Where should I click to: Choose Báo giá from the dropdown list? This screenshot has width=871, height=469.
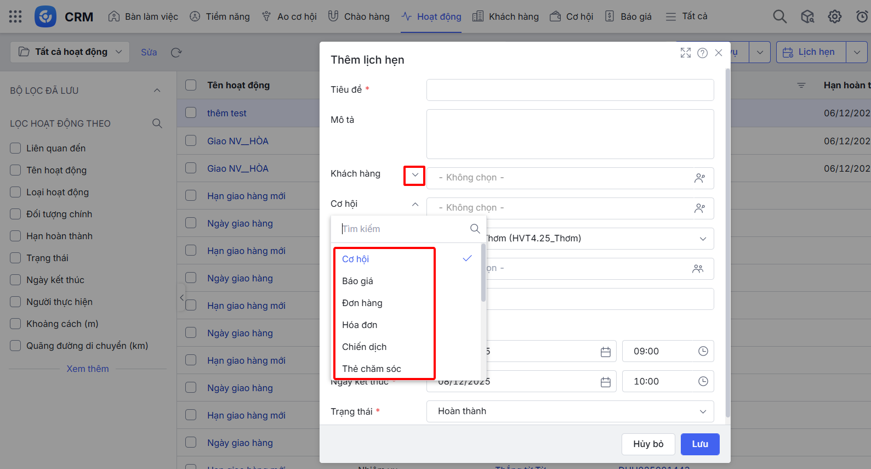[x=357, y=281]
